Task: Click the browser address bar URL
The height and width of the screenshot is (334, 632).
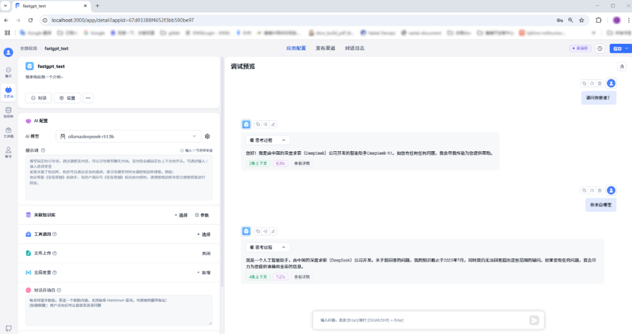Action: [x=122, y=20]
